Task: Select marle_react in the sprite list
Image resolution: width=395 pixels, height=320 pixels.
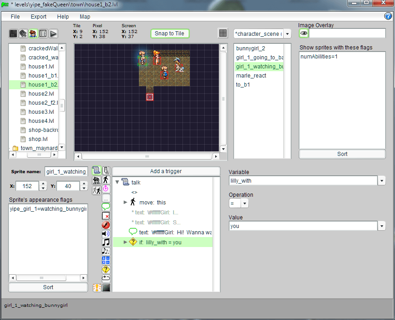Action: (x=251, y=76)
